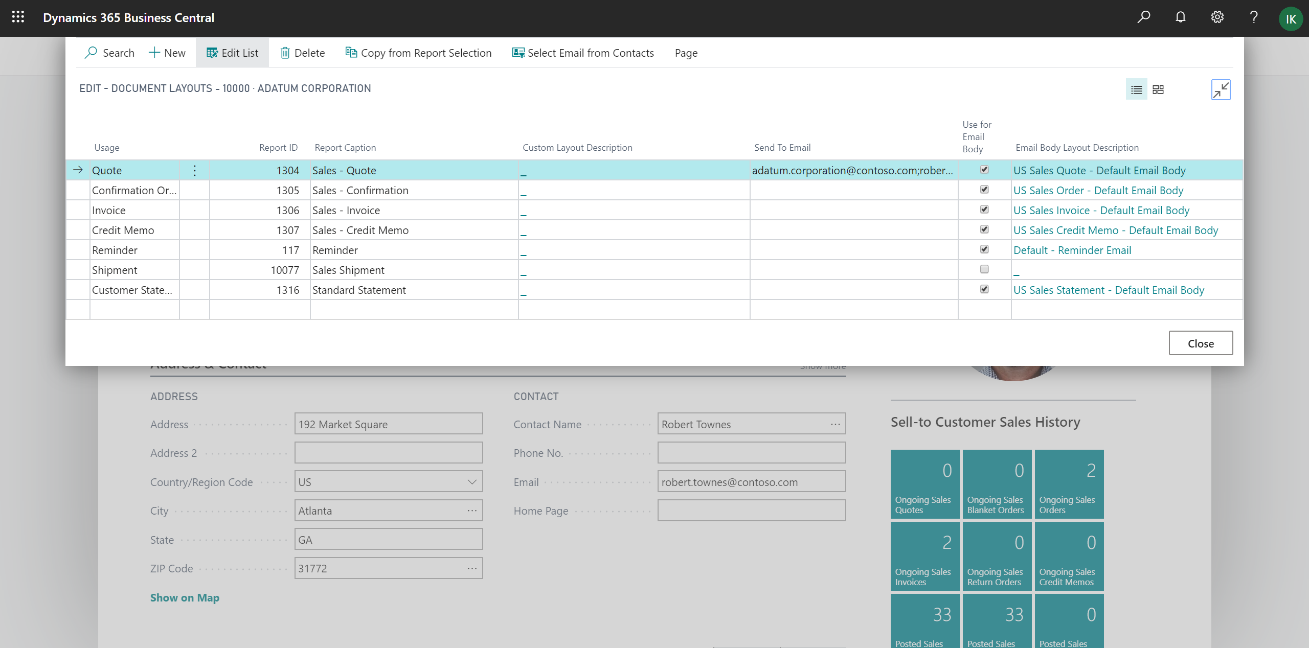Image resolution: width=1309 pixels, height=648 pixels.
Task: Select the Page menu item
Action: pyautogui.click(x=686, y=53)
